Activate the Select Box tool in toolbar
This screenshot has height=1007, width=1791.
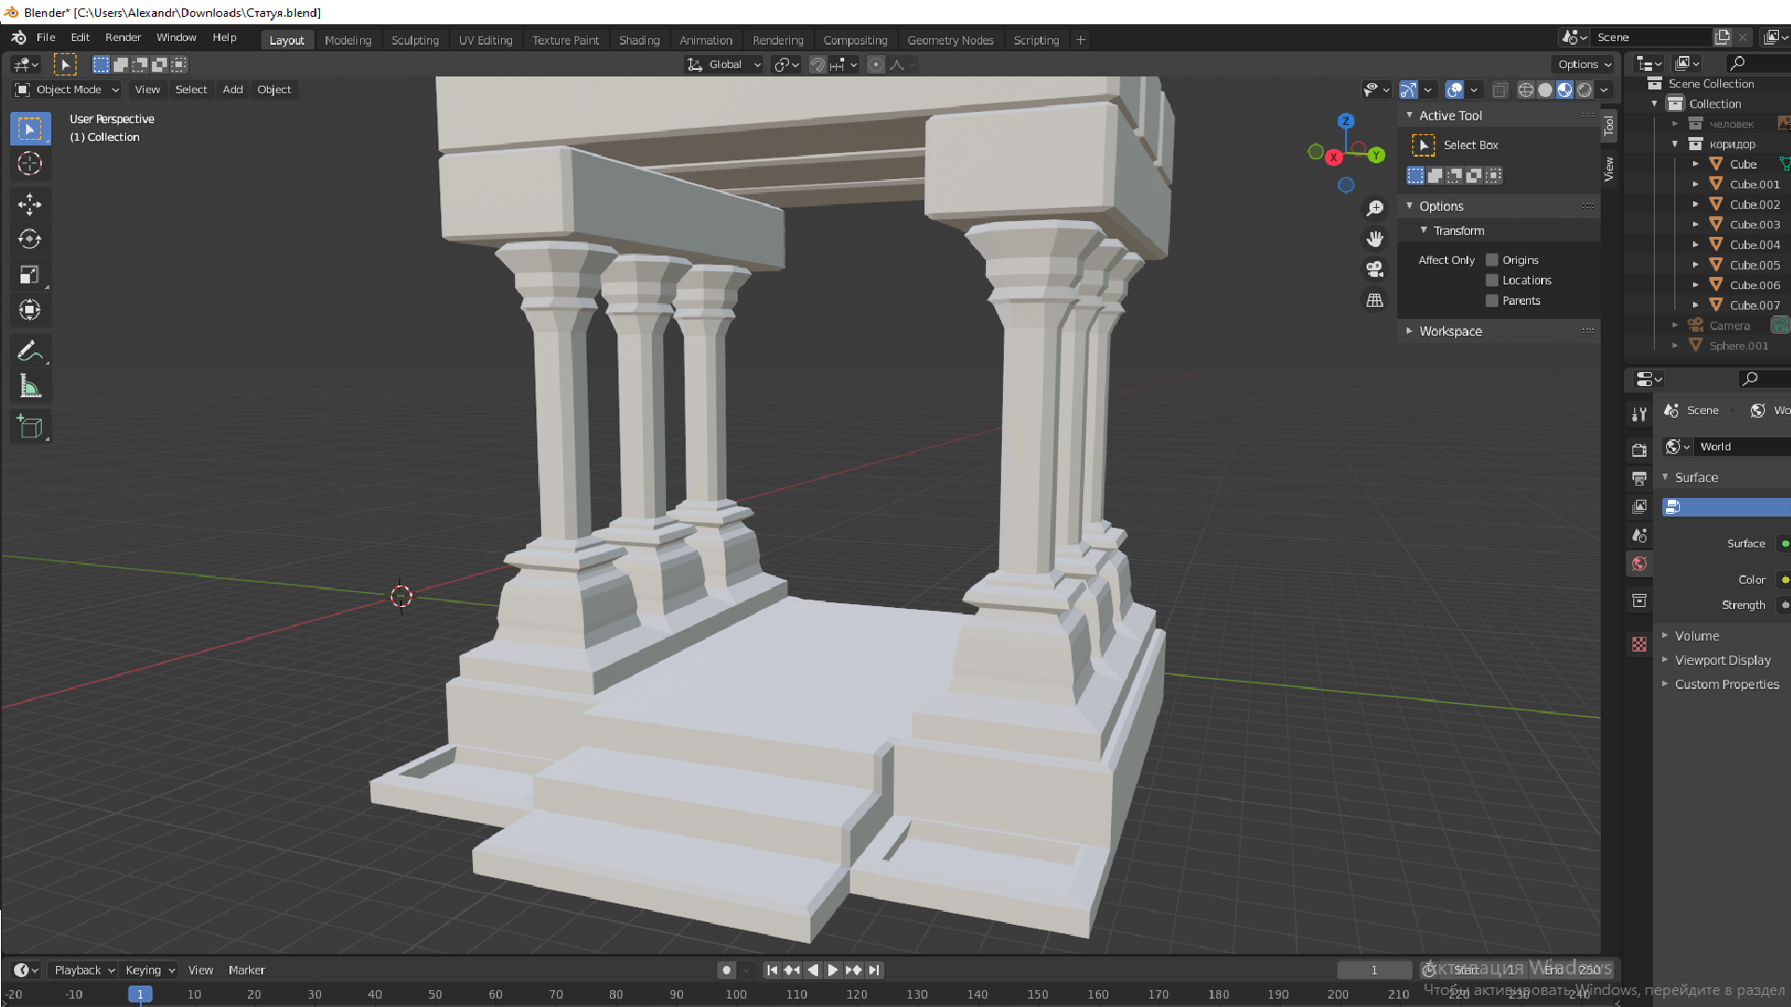pos(30,129)
